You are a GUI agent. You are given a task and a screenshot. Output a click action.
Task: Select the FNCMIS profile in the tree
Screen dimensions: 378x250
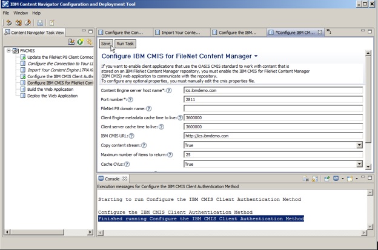tap(27, 51)
